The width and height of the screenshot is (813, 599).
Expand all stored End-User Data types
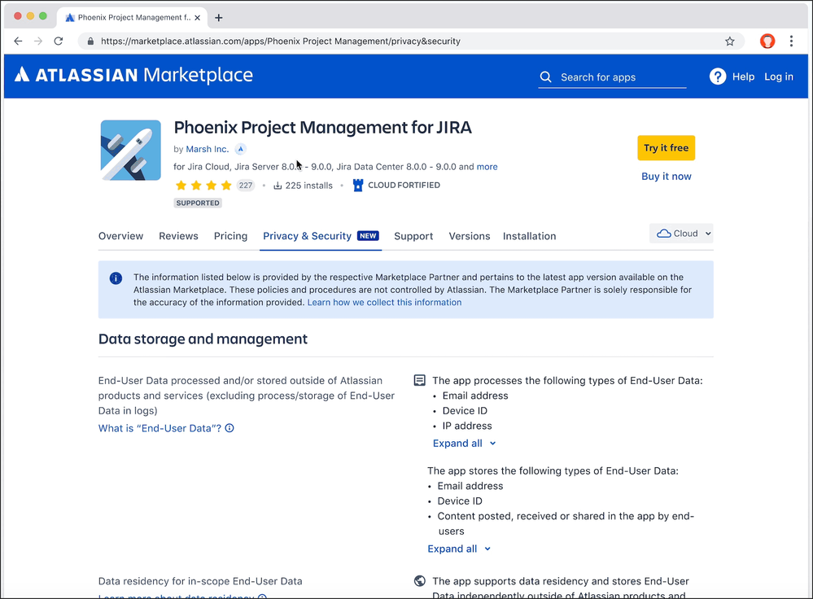459,549
